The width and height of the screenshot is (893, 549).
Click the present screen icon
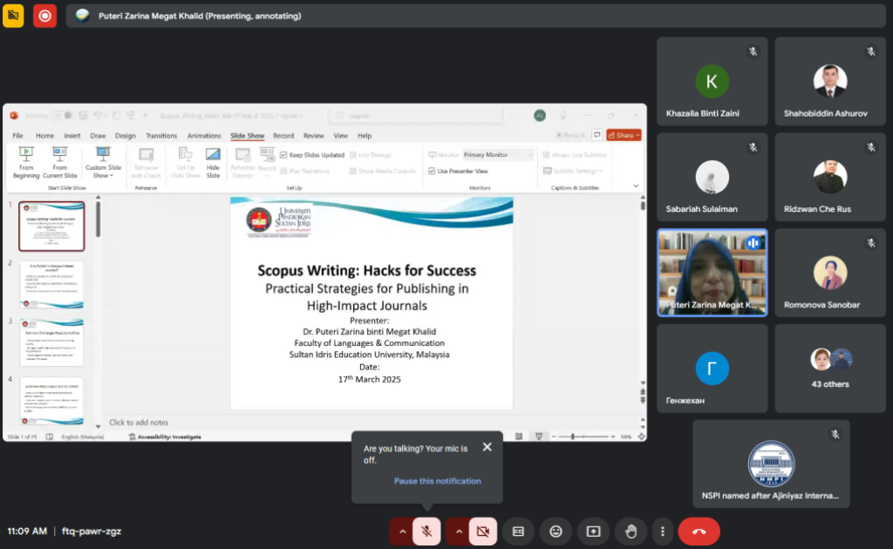(x=593, y=531)
